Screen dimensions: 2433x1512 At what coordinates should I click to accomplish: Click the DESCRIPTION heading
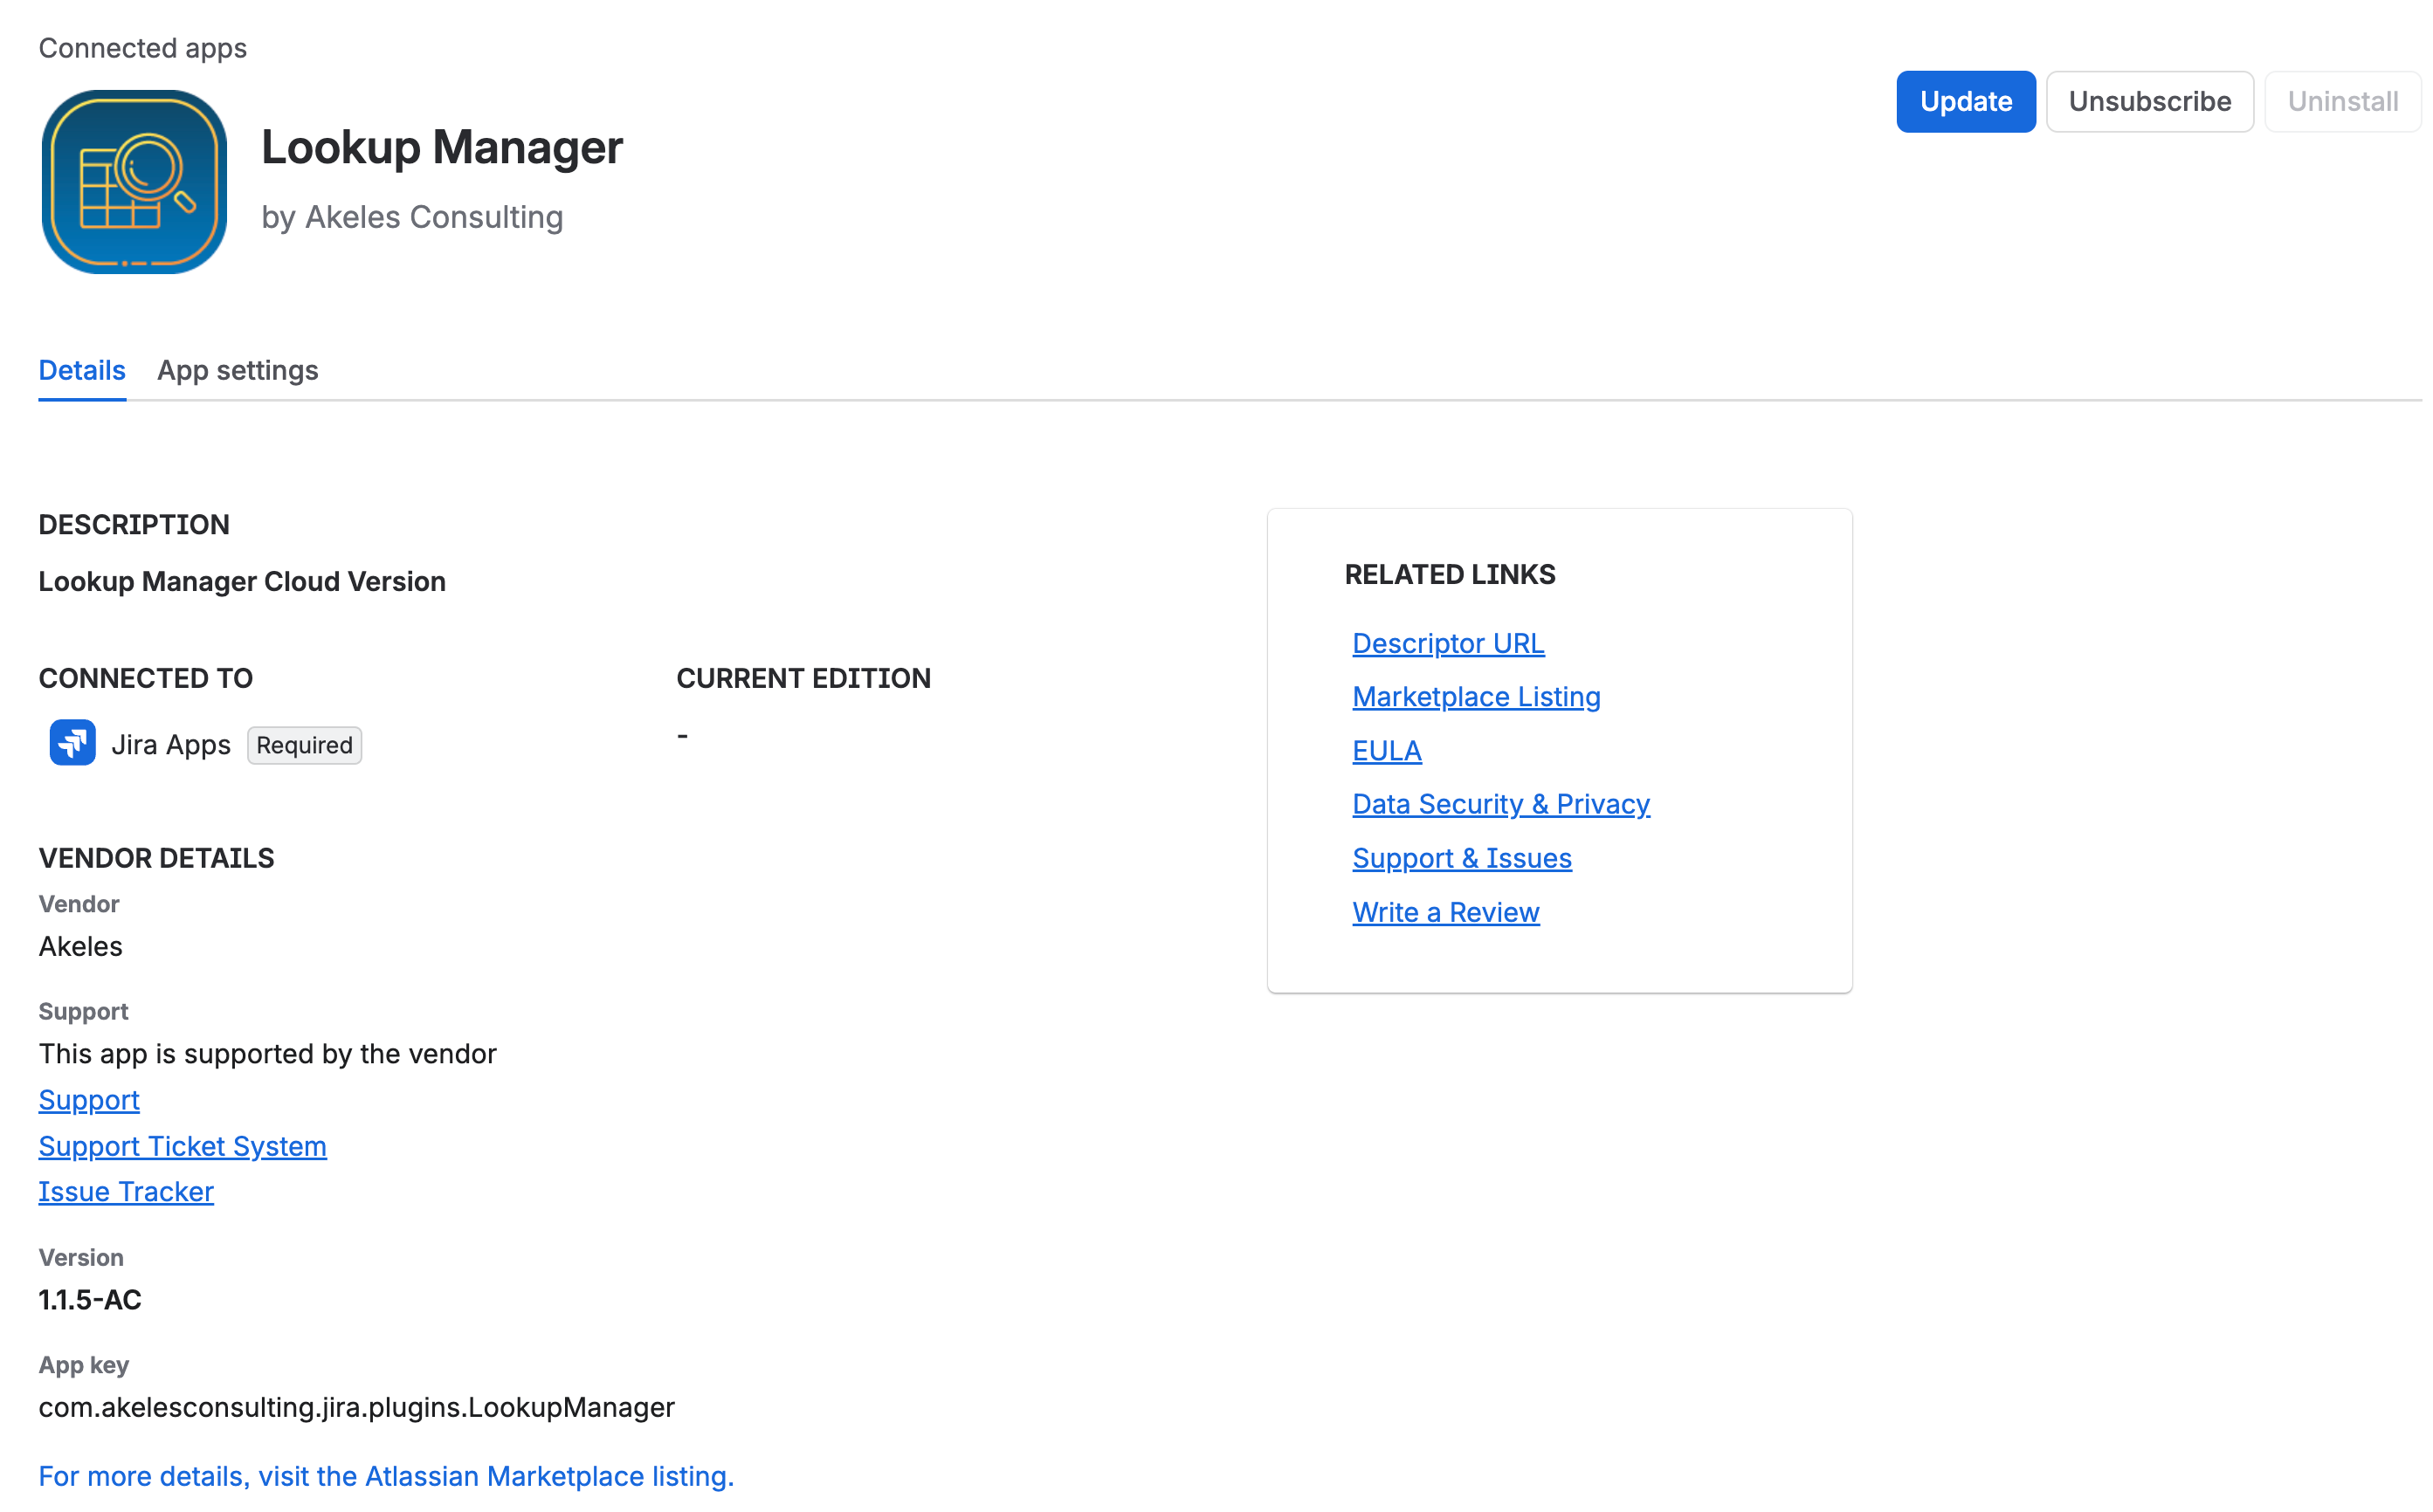134,525
